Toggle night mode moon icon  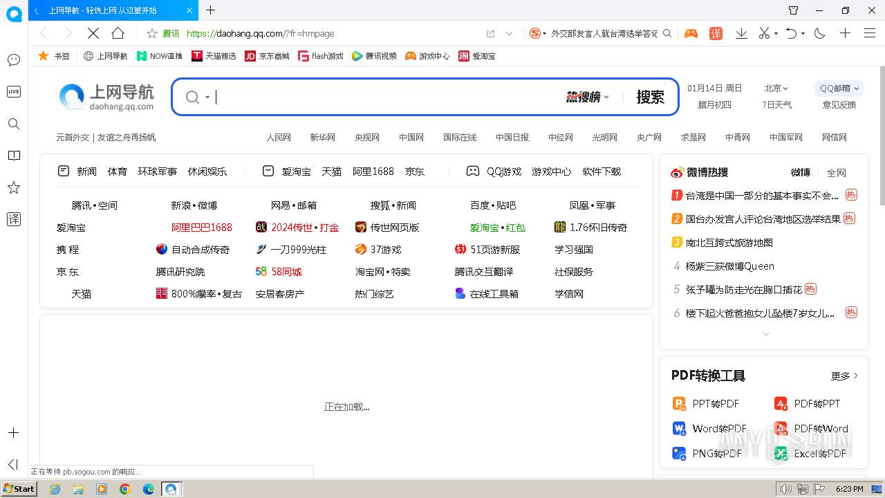pyautogui.click(x=820, y=33)
